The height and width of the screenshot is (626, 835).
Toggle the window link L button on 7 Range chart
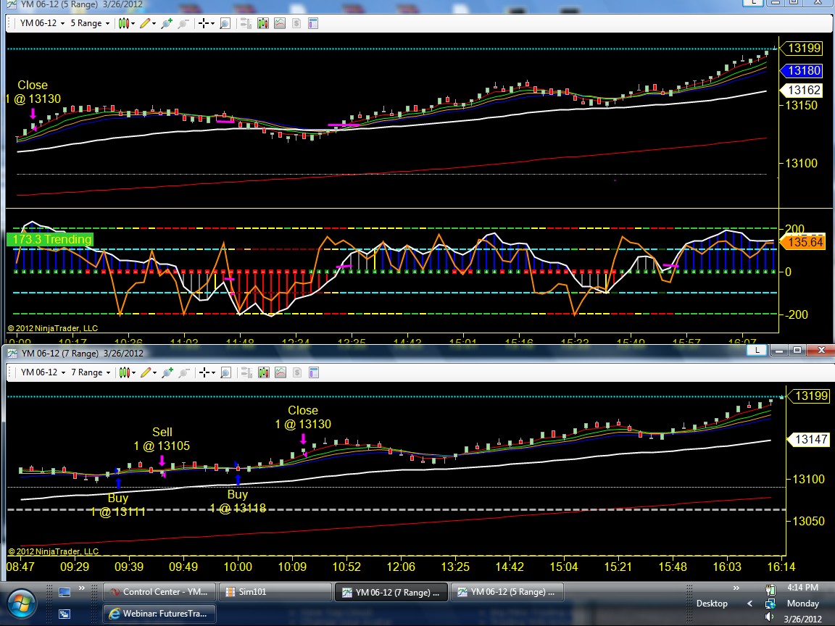point(757,350)
